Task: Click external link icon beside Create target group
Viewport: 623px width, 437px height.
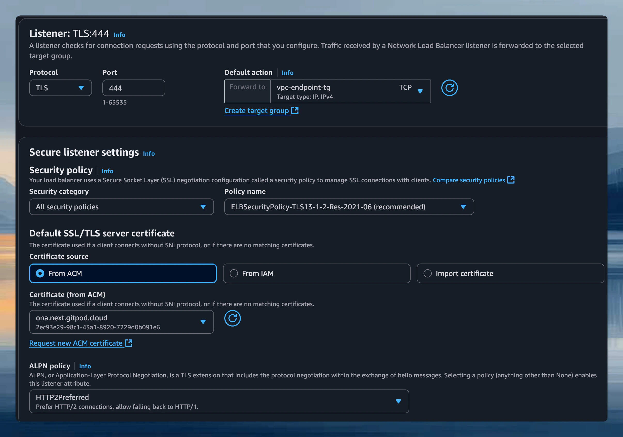Action: (295, 110)
